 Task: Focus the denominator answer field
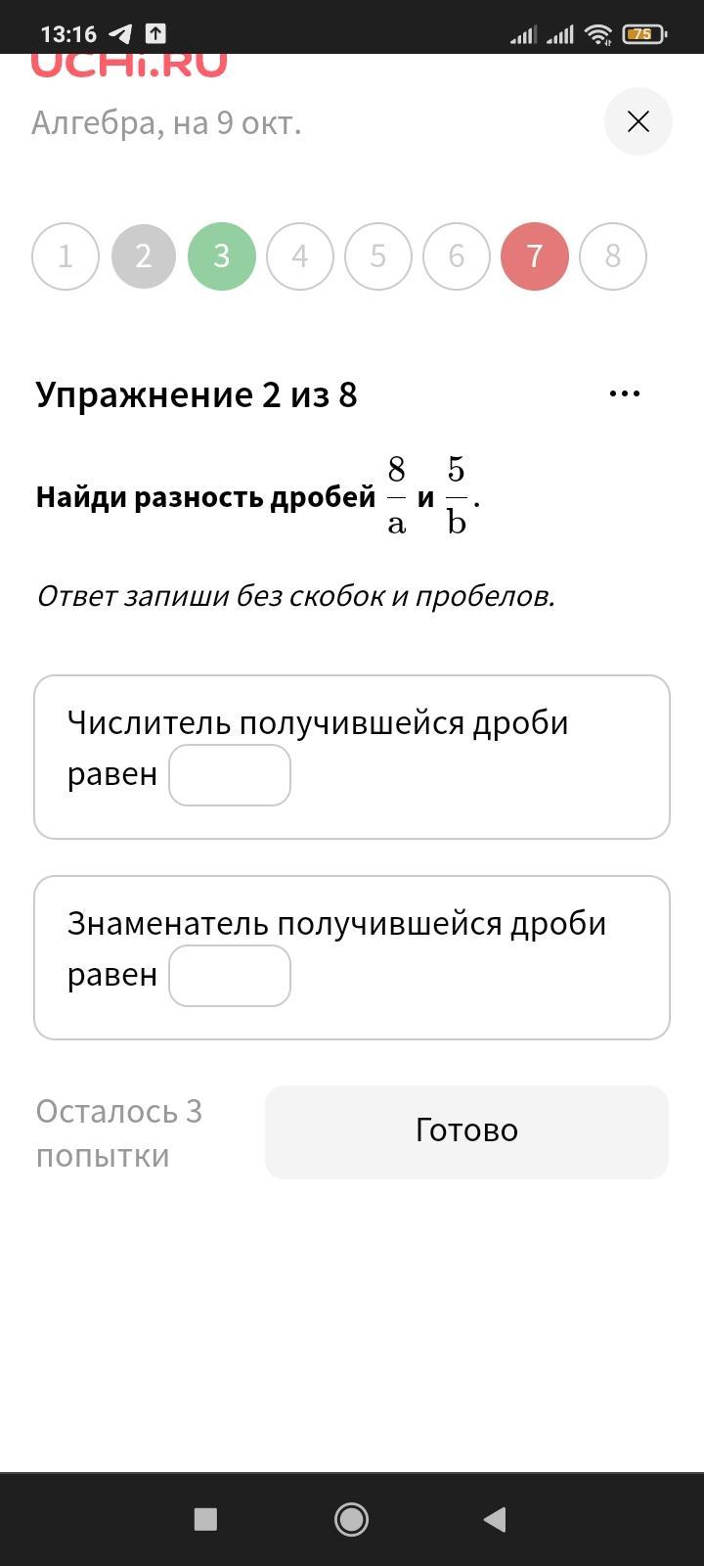point(230,976)
